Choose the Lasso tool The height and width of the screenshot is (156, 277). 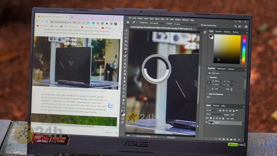pos(126,38)
